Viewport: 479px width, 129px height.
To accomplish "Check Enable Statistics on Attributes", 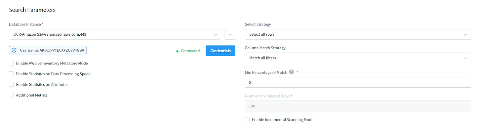I will click(x=11, y=85).
